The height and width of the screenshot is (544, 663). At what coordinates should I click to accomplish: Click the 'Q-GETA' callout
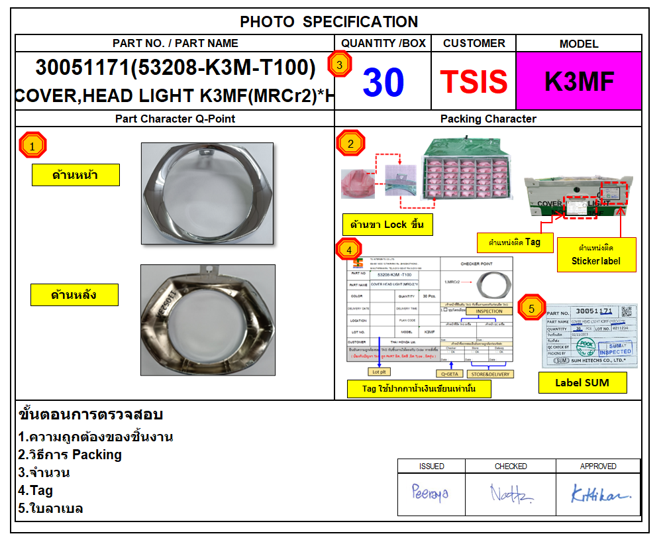(x=450, y=374)
